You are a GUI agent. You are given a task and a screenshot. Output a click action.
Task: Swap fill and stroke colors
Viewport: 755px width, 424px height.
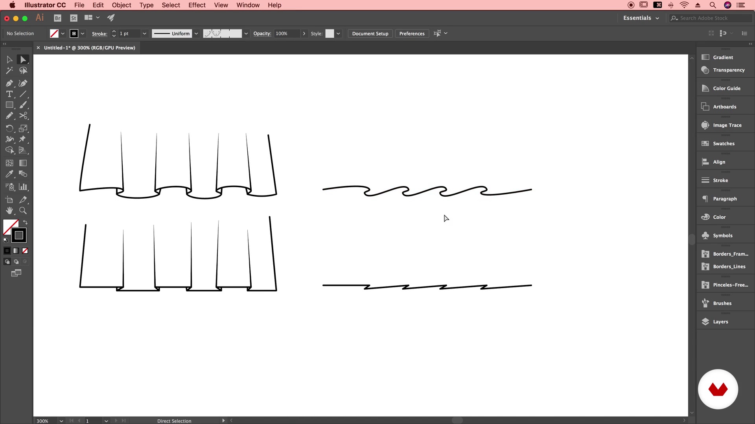[x=25, y=223]
